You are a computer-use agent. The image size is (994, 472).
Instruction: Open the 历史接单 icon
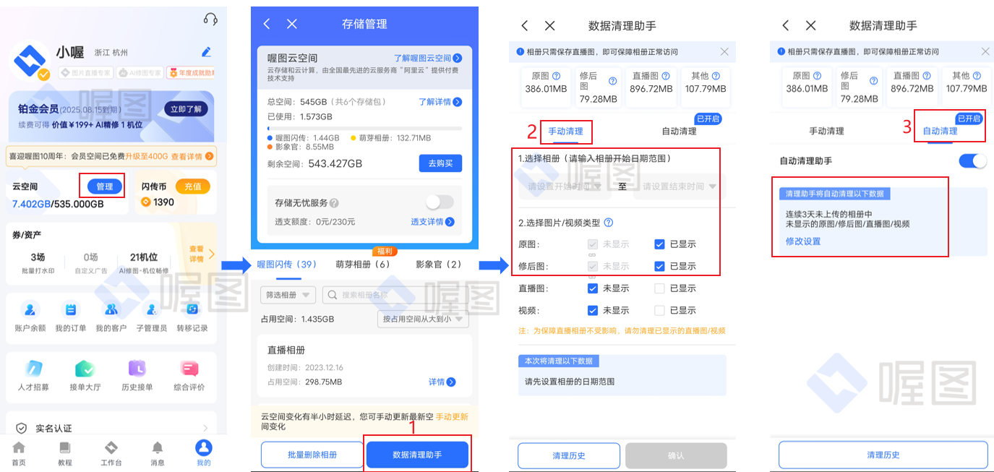[x=137, y=369]
